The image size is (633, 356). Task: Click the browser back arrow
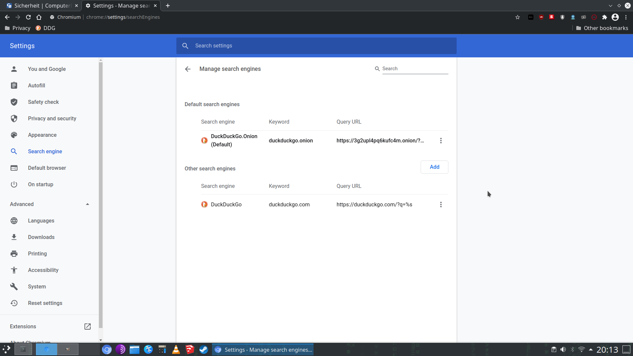7,17
